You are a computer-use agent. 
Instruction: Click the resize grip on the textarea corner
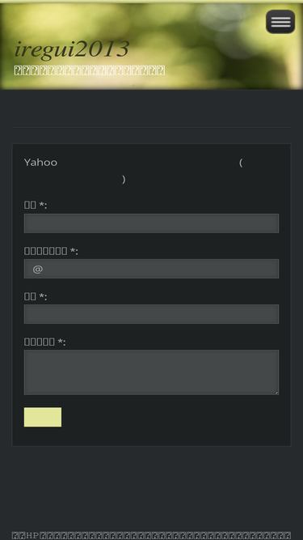coord(276,393)
